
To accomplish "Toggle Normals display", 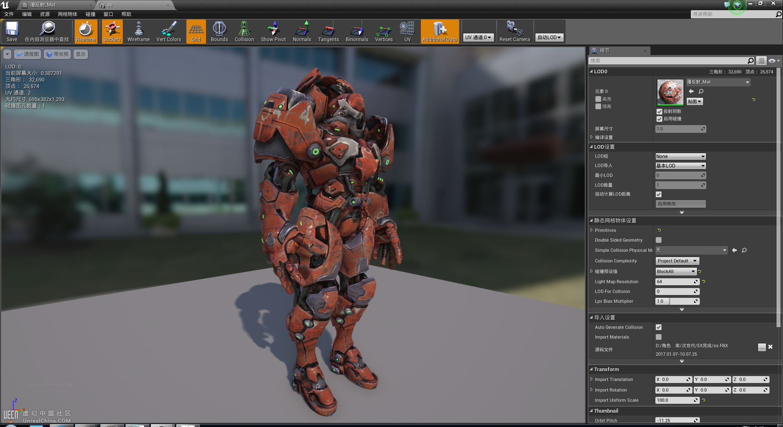I will tap(302, 31).
